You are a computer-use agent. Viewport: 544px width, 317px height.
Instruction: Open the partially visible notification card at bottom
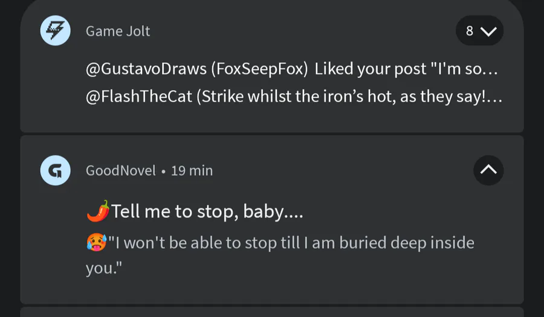click(272, 312)
